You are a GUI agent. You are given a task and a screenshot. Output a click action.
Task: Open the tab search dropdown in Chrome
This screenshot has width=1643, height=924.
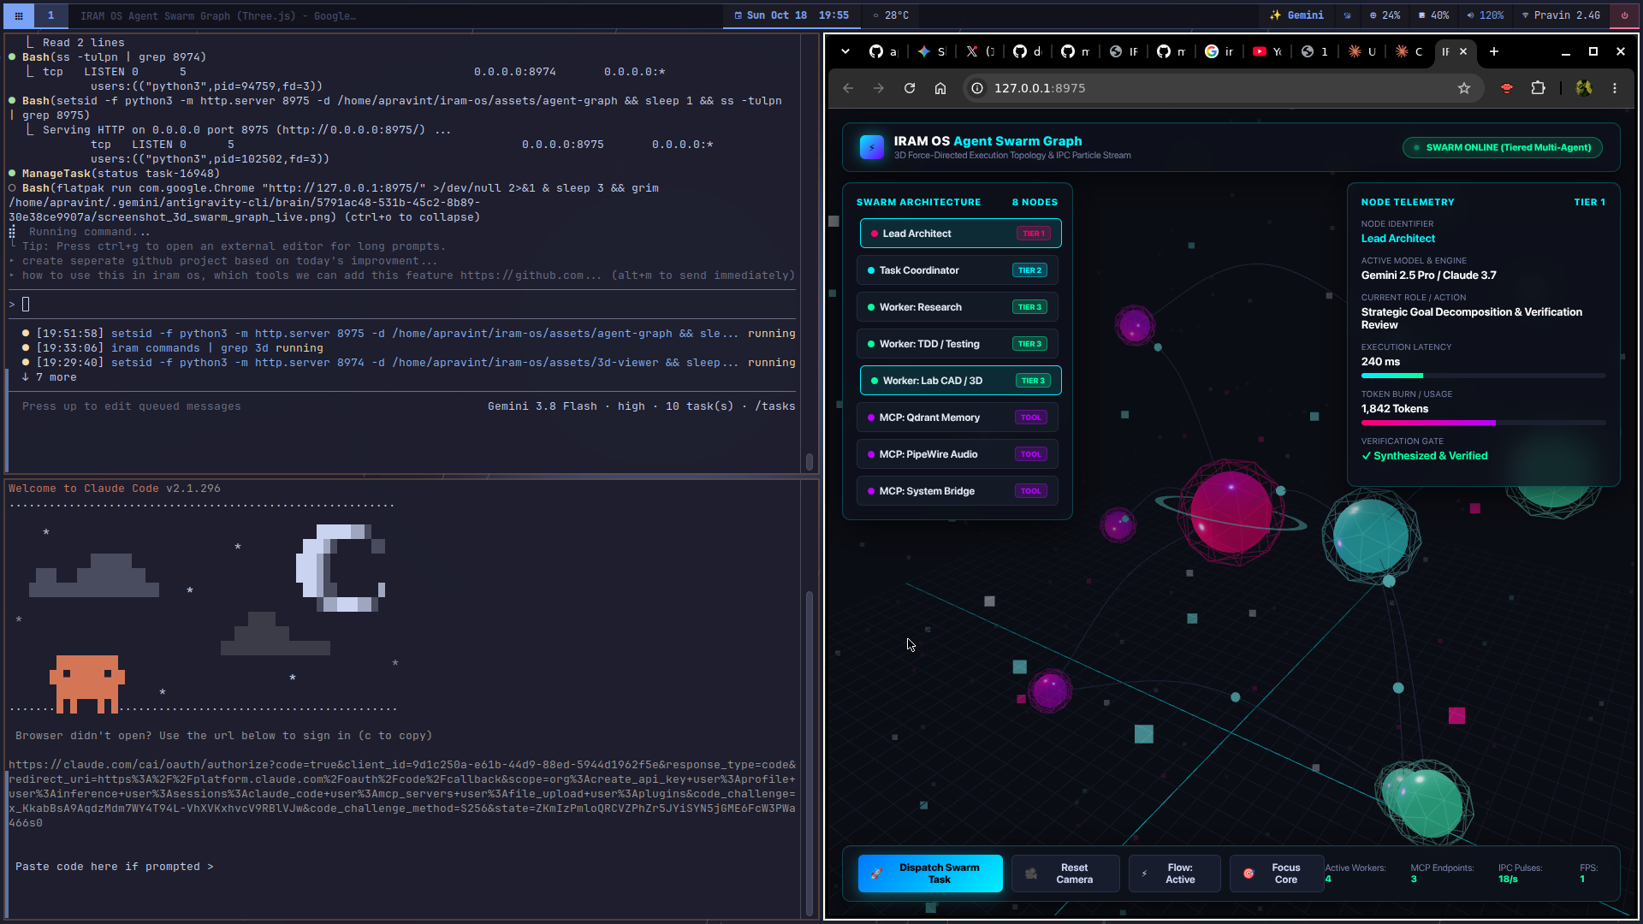pyautogui.click(x=845, y=51)
